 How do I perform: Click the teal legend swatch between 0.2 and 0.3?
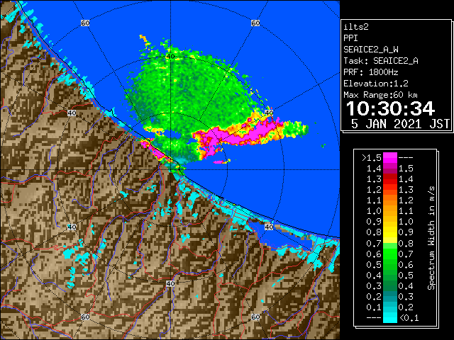point(389,296)
